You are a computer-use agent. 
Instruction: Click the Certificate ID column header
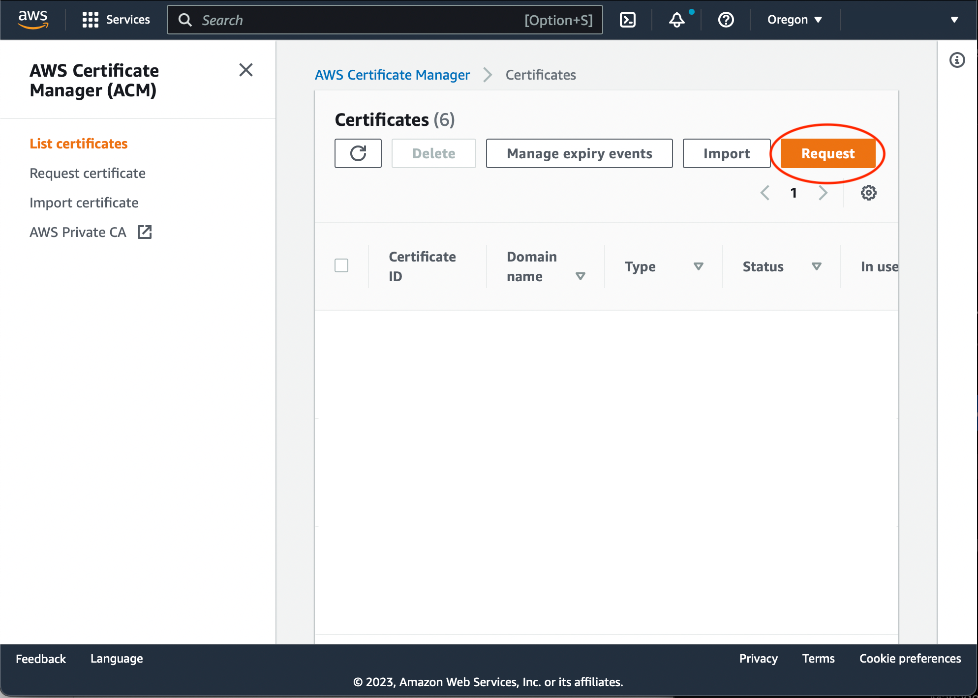pyautogui.click(x=422, y=266)
